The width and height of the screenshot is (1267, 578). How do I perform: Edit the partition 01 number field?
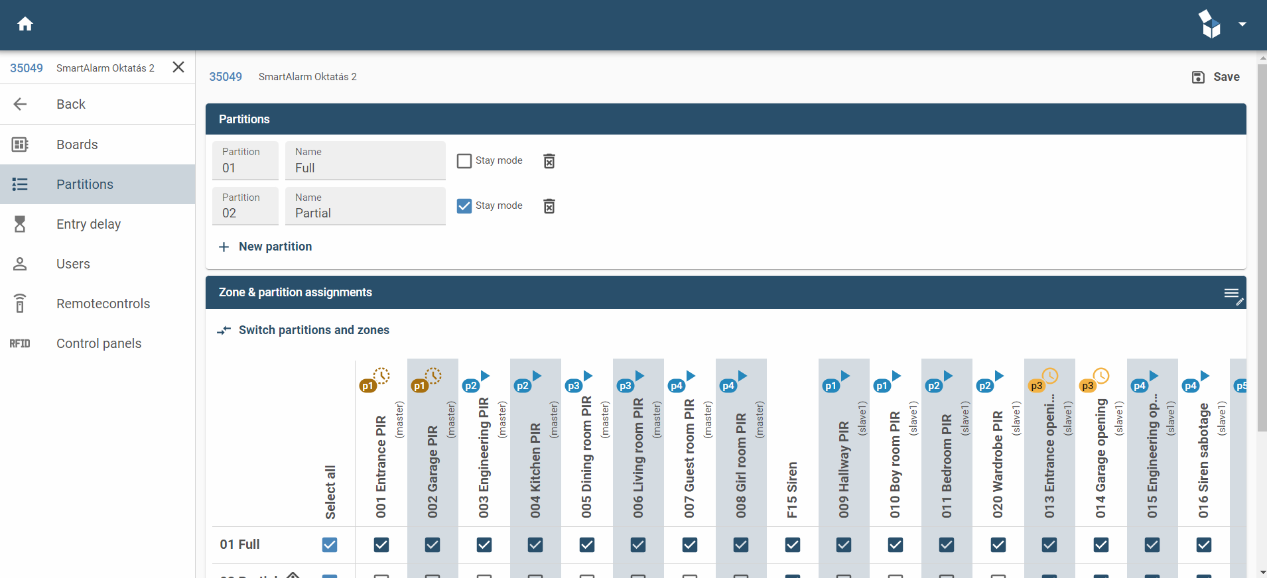245,160
